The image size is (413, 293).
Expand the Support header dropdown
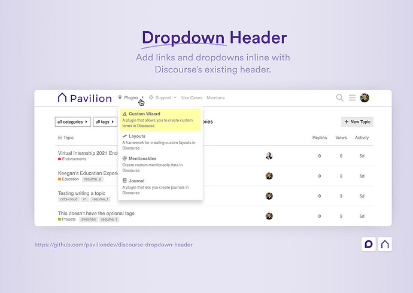(x=163, y=97)
